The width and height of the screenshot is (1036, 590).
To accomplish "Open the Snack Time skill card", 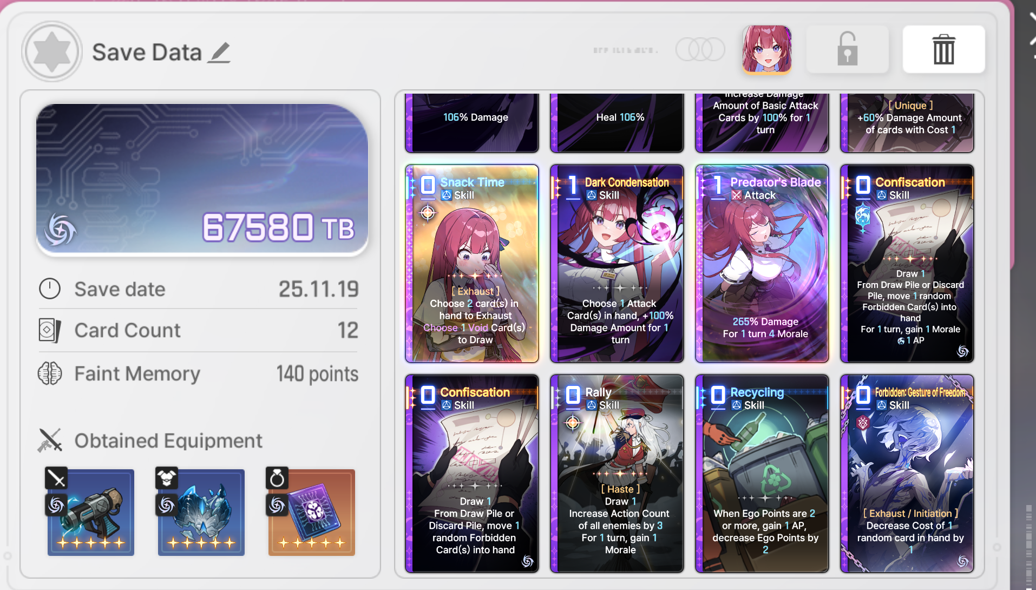I will 472,264.
